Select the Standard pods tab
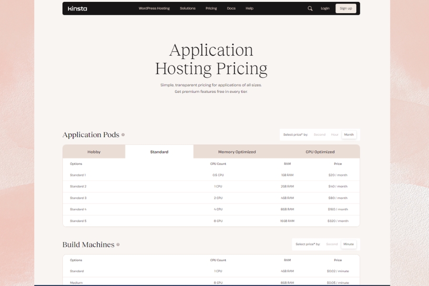Viewport: 429px width, 286px height. click(159, 152)
